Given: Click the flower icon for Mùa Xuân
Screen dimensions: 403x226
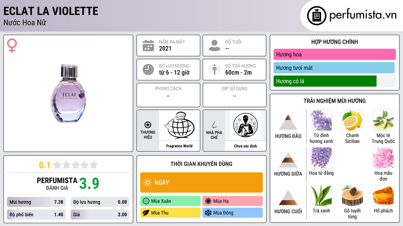Looking at the screenshot, I should 146,201.
